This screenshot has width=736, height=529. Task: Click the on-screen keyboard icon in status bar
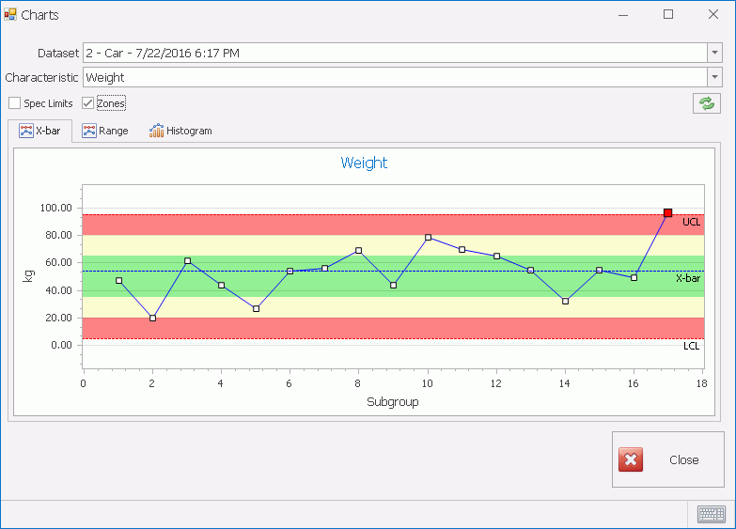point(712,514)
